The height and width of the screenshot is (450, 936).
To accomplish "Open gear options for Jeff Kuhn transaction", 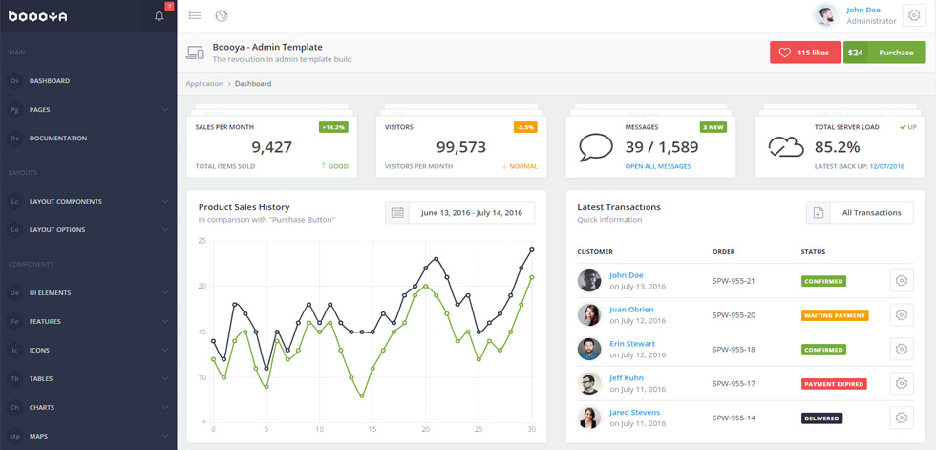I will 902,383.
